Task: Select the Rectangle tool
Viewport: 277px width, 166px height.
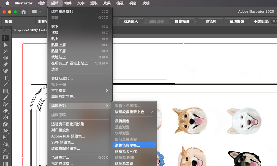Action: [x=6, y=91]
